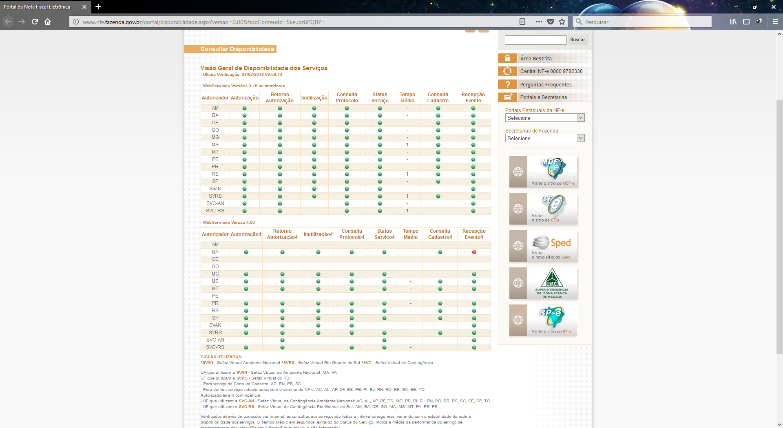
Task: Save page to Pocket icon
Action: pos(551,22)
